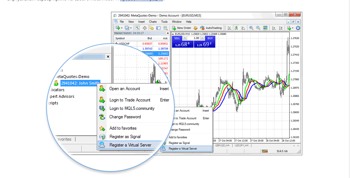Switch to the GBPUSD,H4 chart tab
Screen dimensions: 362x178
coord(222,145)
